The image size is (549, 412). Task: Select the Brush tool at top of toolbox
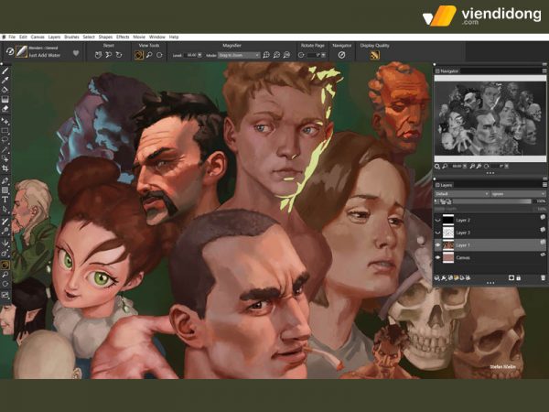click(5, 70)
